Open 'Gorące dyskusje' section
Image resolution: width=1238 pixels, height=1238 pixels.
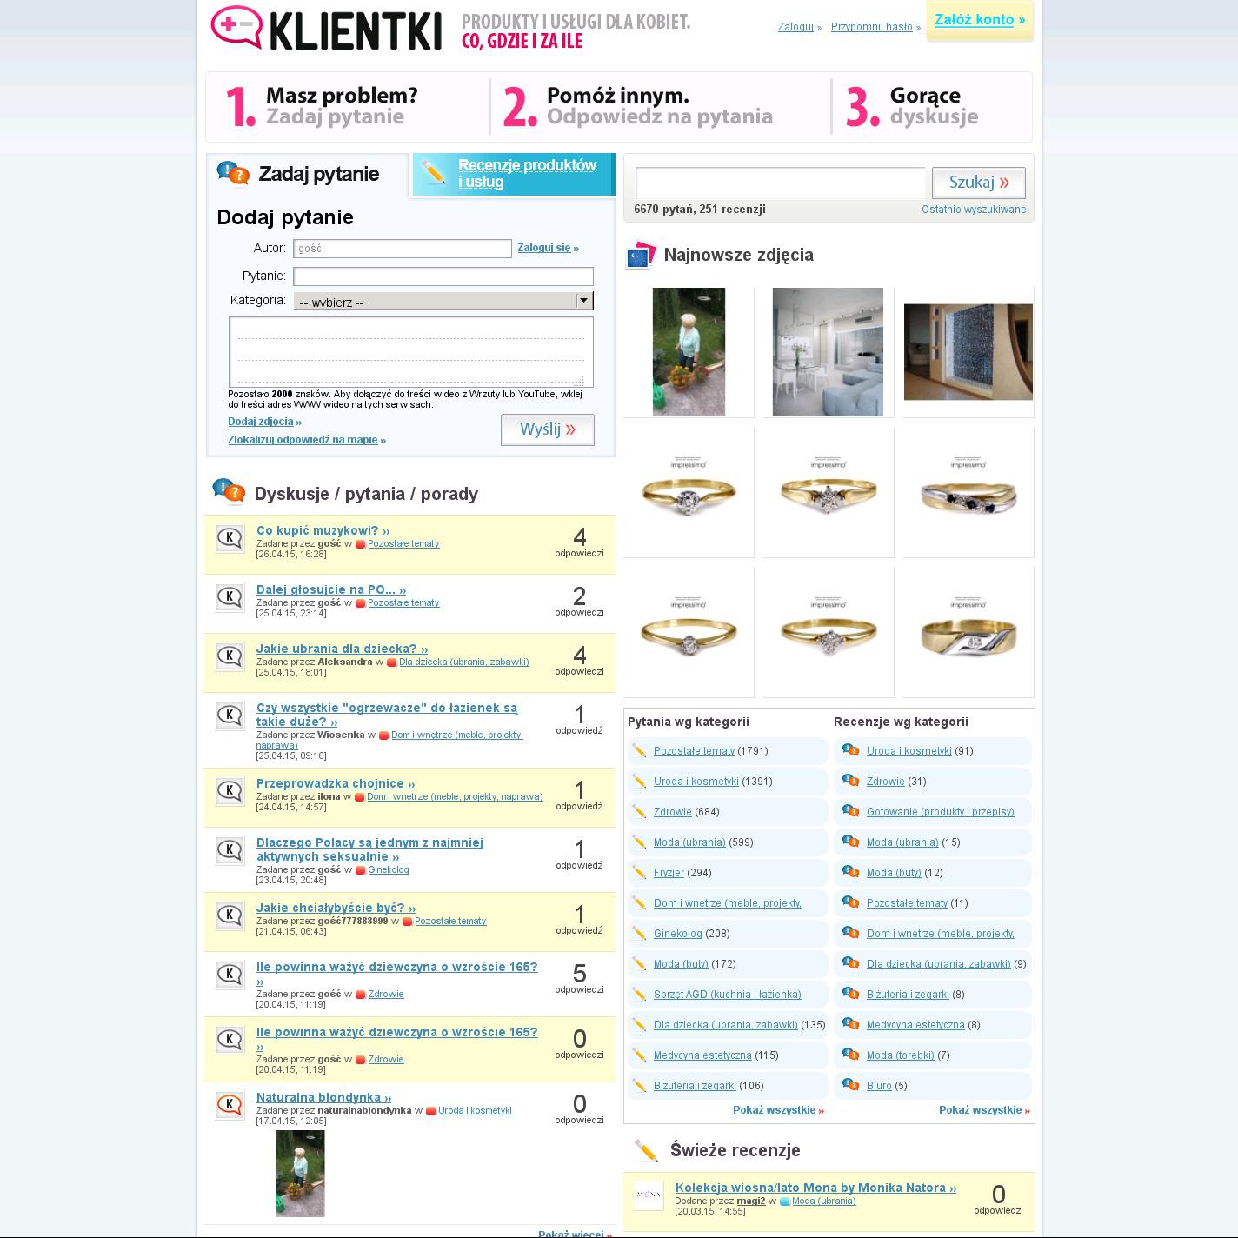pos(933,106)
